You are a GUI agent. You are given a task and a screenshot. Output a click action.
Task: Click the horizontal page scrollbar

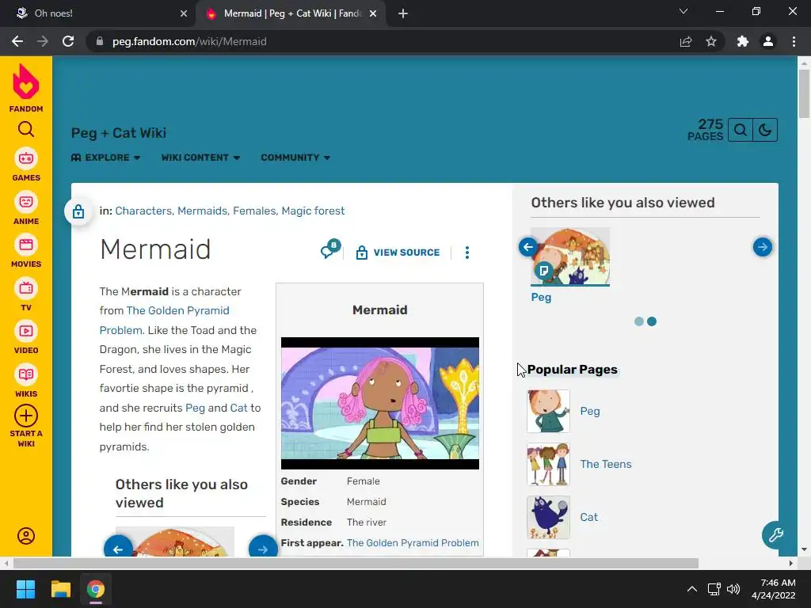tap(356, 563)
